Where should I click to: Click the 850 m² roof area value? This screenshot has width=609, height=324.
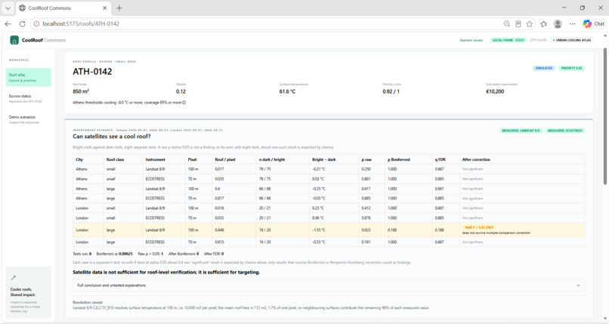[x=81, y=91]
